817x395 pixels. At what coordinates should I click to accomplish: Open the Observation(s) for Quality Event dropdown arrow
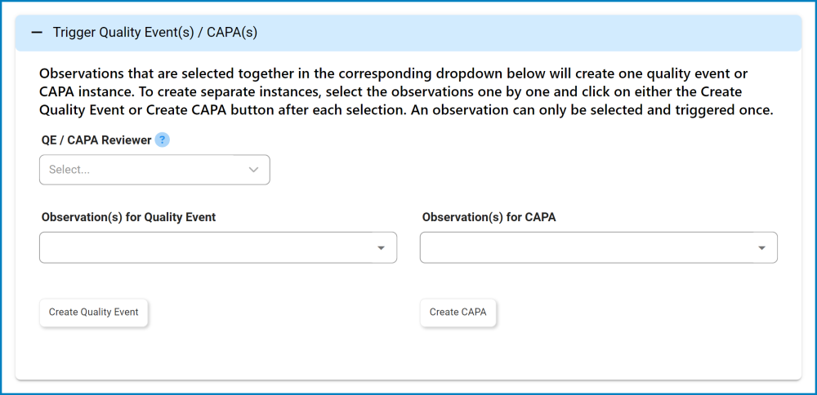(x=381, y=248)
